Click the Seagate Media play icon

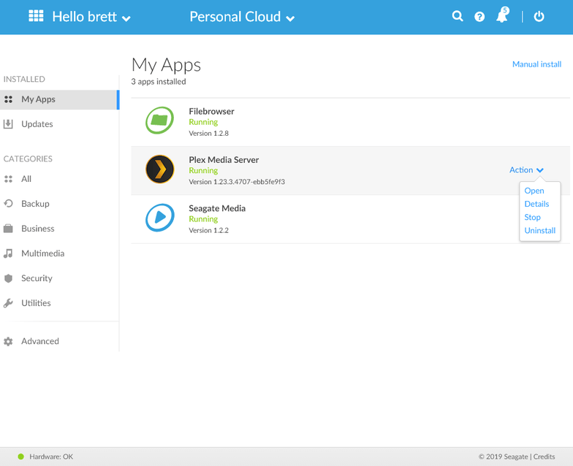click(x=159, y=218)
